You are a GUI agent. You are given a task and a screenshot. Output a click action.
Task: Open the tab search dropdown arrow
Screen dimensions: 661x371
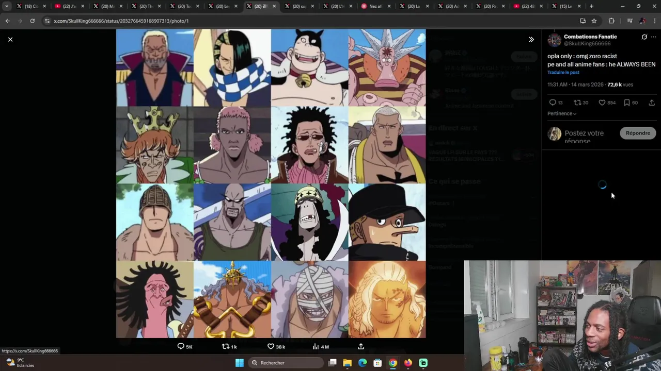pos(7,6)
